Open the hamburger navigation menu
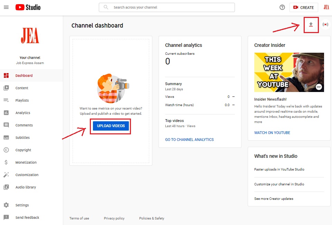This screenshot has height=225, width=332. coord(6,7)
